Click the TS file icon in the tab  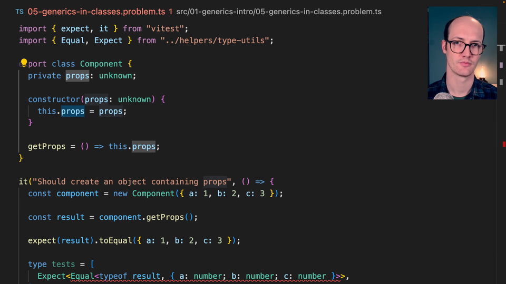[x=20, y=12]
